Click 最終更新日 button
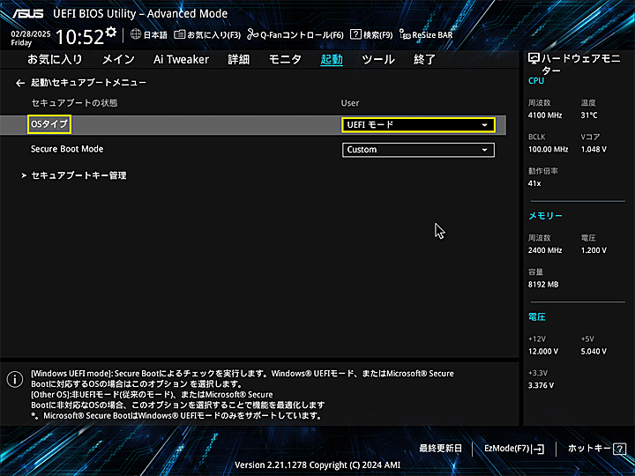Screen dimensions: 635x476 (x=441, y=449)
